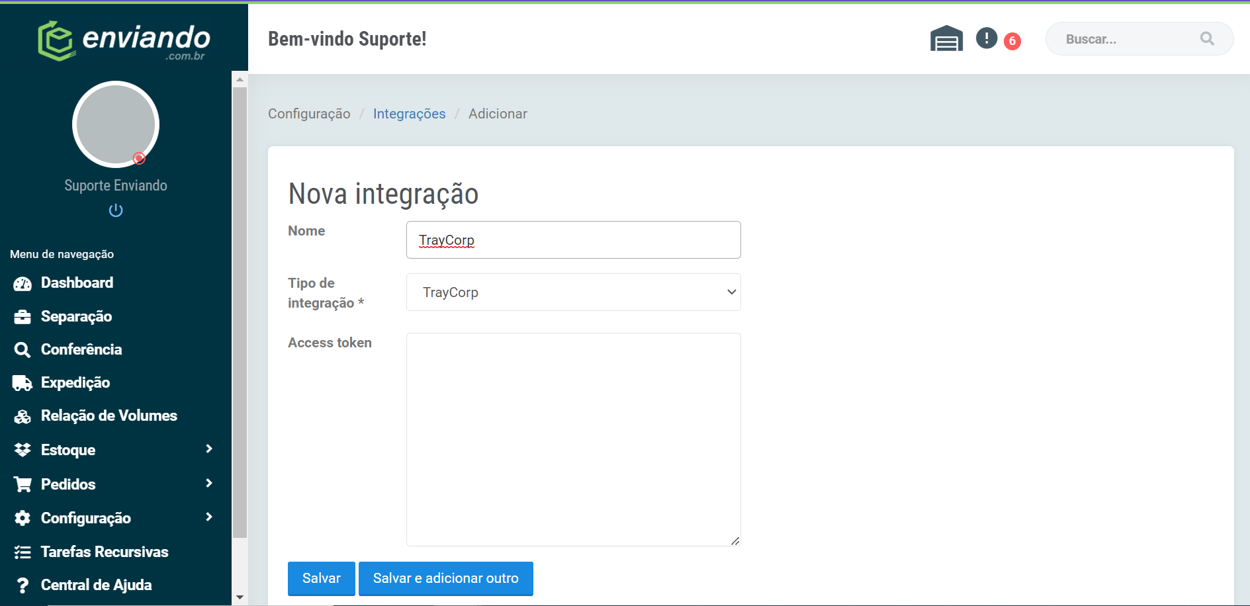This screenshot has height=606, width=1250.
Task: Click the Nome field label
Action: pos(306,231)
